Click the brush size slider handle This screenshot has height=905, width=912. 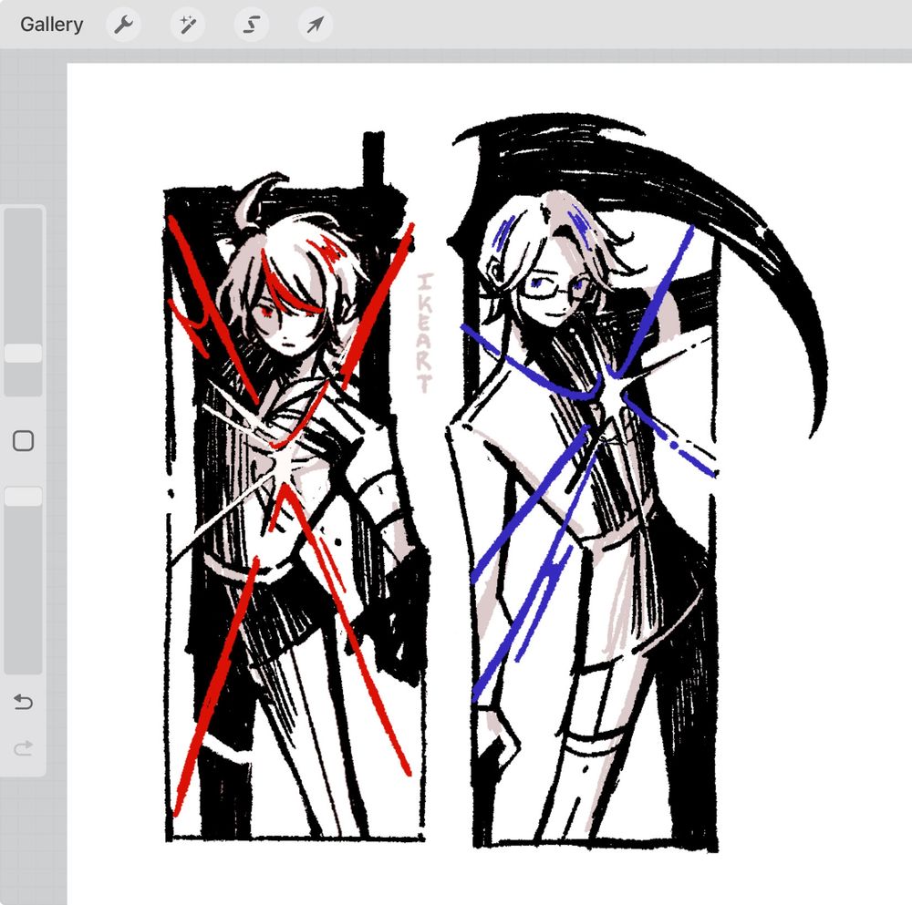tap(24, 353)
